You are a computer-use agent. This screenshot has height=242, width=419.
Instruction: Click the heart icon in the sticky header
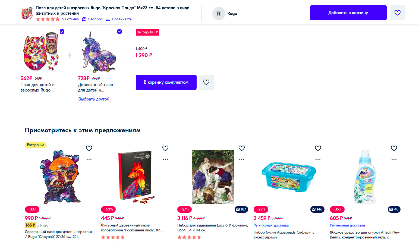(397, 13)
